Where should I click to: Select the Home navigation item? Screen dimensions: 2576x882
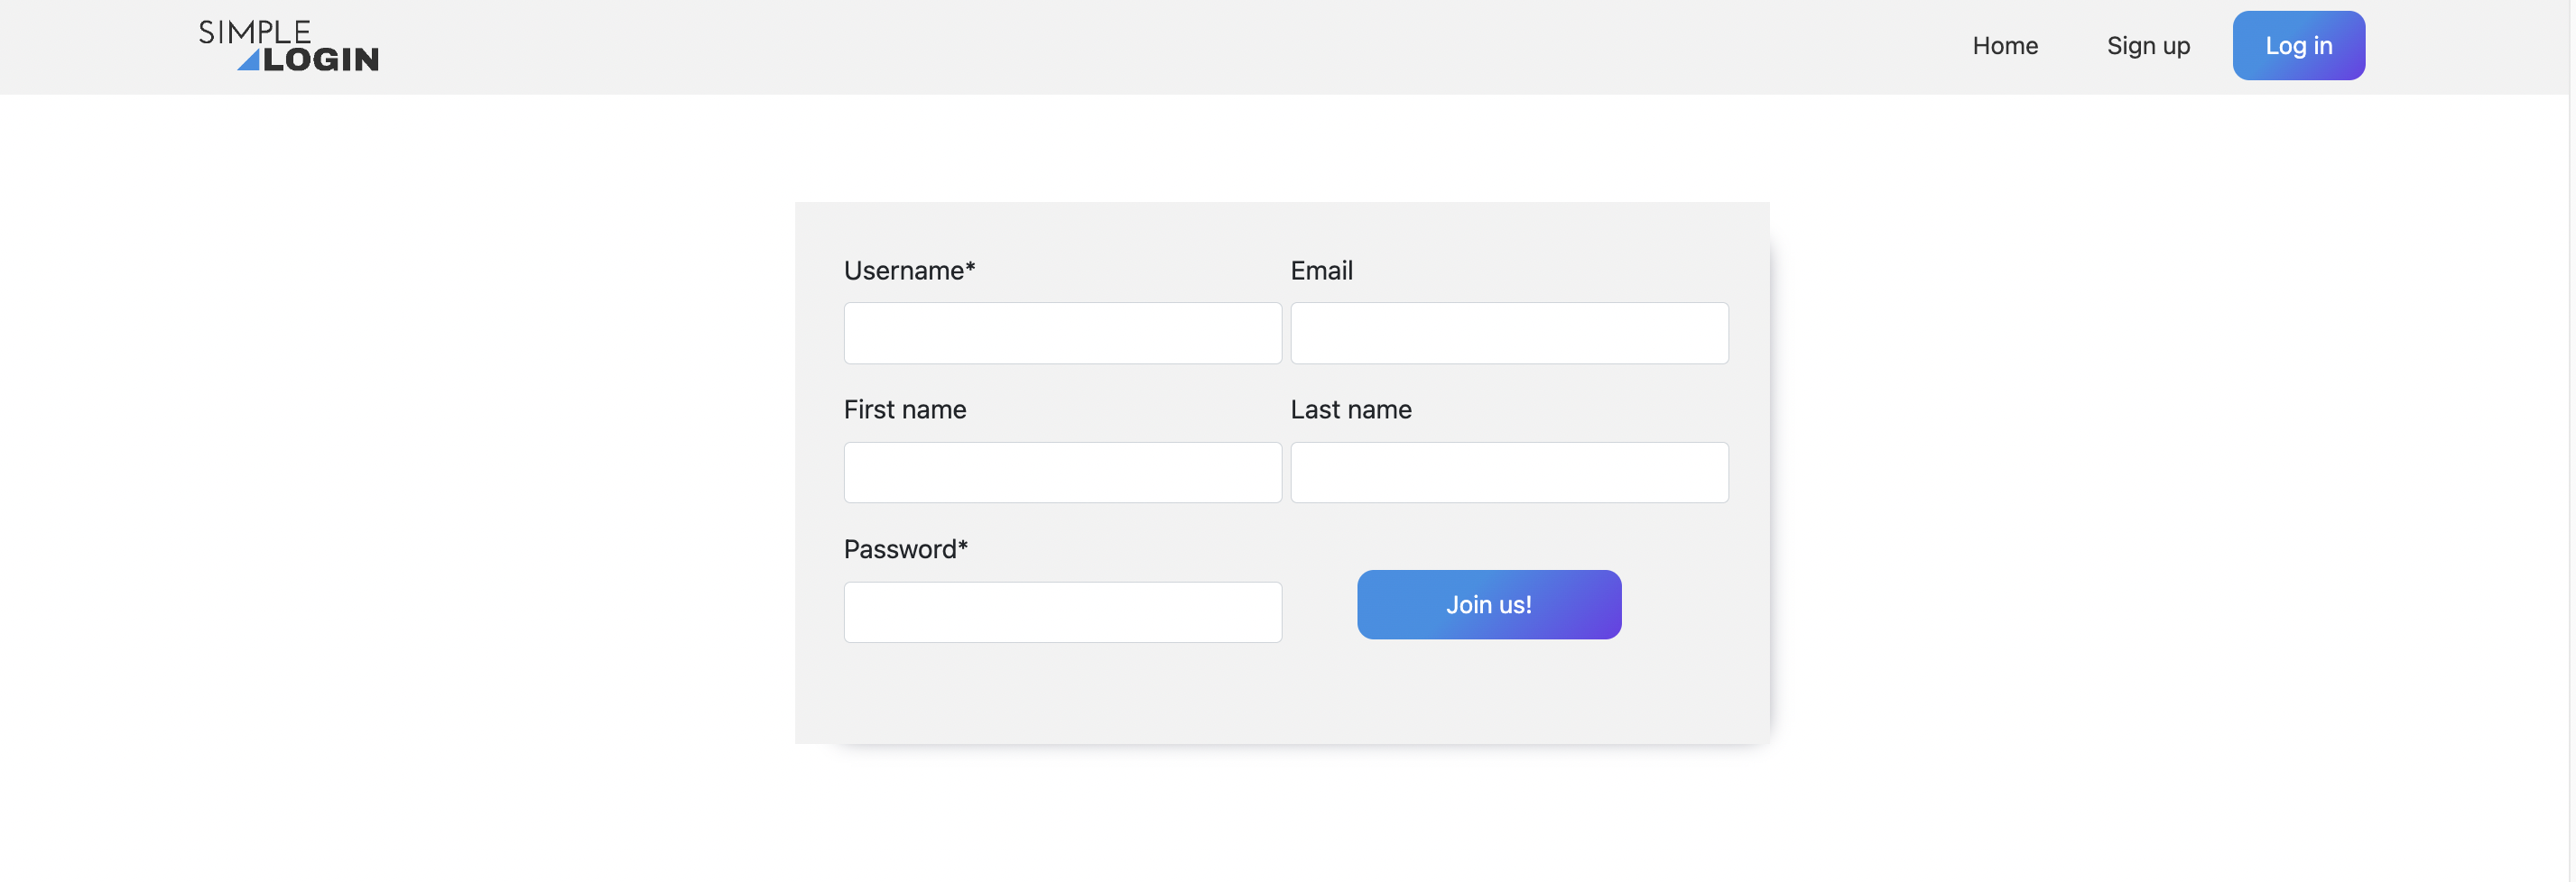pyautogui.click(x=2005, y=45)
